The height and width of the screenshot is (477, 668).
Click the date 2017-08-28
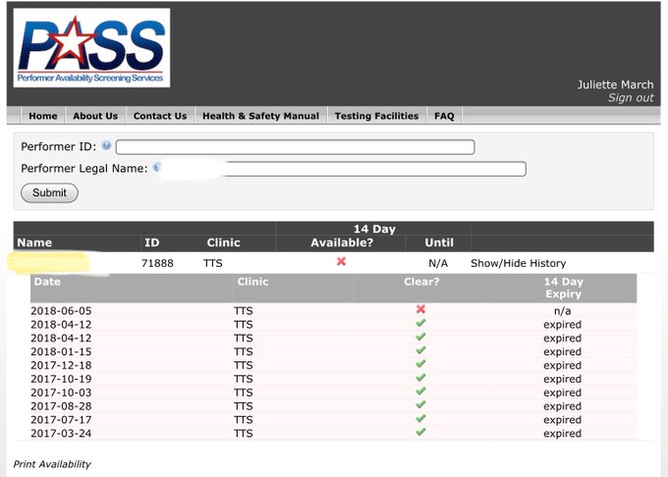(61, 406)
